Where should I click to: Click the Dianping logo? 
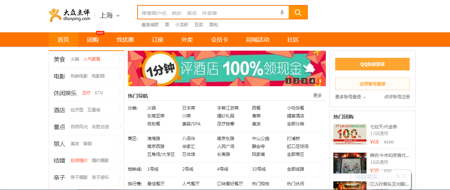tap(69, 15)
